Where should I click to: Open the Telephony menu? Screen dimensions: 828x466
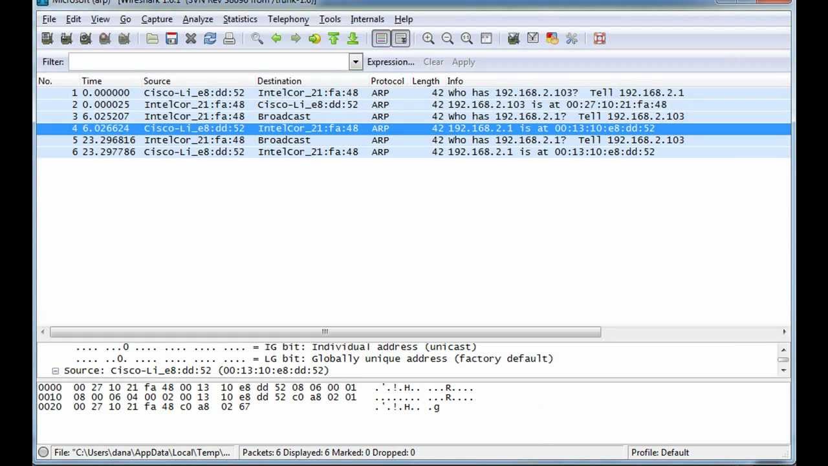[289, 19]
